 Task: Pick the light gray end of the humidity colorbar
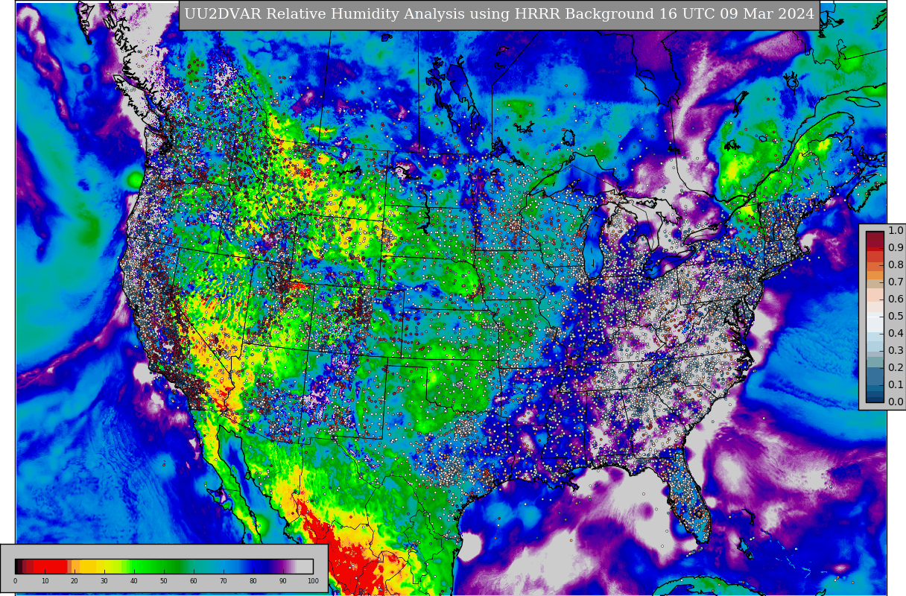(x=305, y=566)
